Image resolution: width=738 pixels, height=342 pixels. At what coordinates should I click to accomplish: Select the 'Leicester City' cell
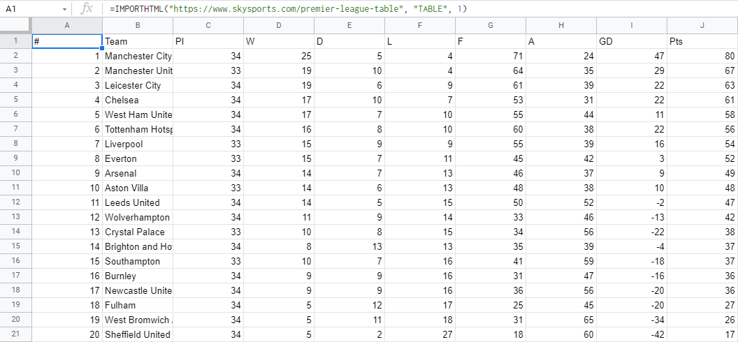(x=138, y=85)
